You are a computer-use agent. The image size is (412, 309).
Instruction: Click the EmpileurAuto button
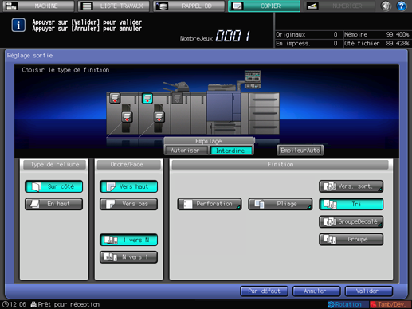[300, 151]
